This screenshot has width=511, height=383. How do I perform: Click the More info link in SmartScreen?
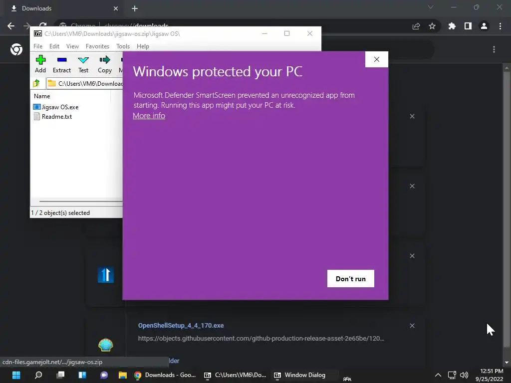(x=149, y=116)
